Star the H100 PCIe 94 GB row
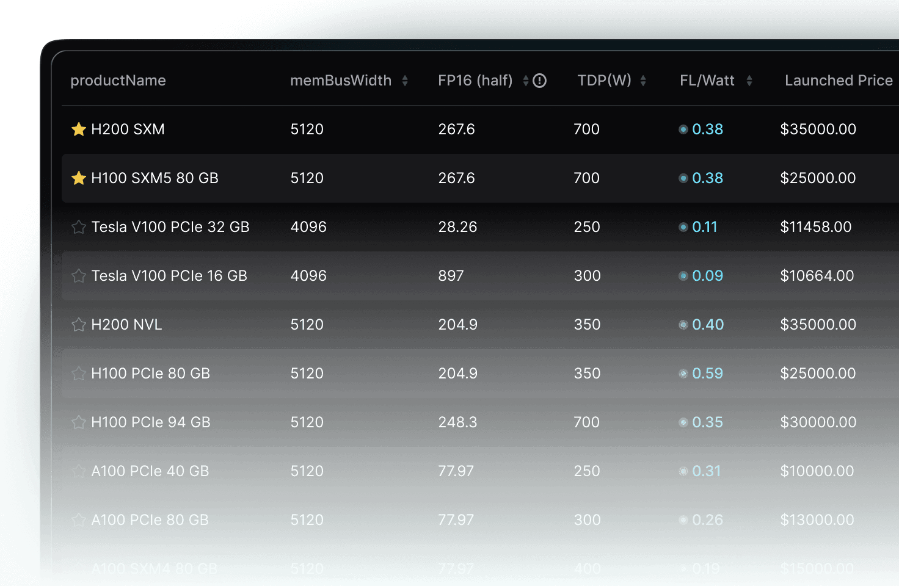Screen dimensions: 899x586 pyautogui.click(x=79, y=422)
